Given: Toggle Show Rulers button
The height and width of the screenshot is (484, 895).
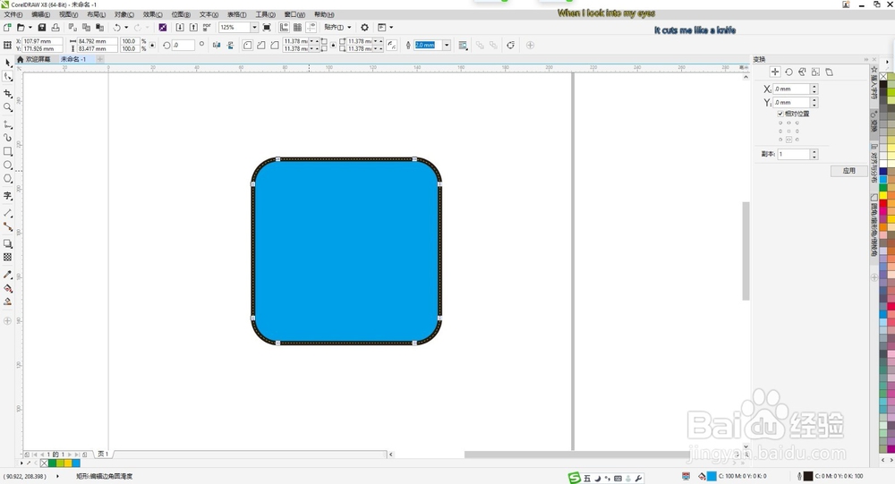Looking at the screenshot, I should coord(284,28).
